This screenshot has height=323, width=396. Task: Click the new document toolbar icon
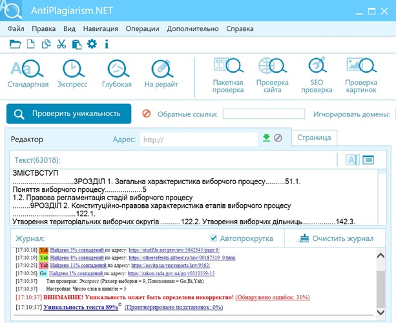point(31,44)
